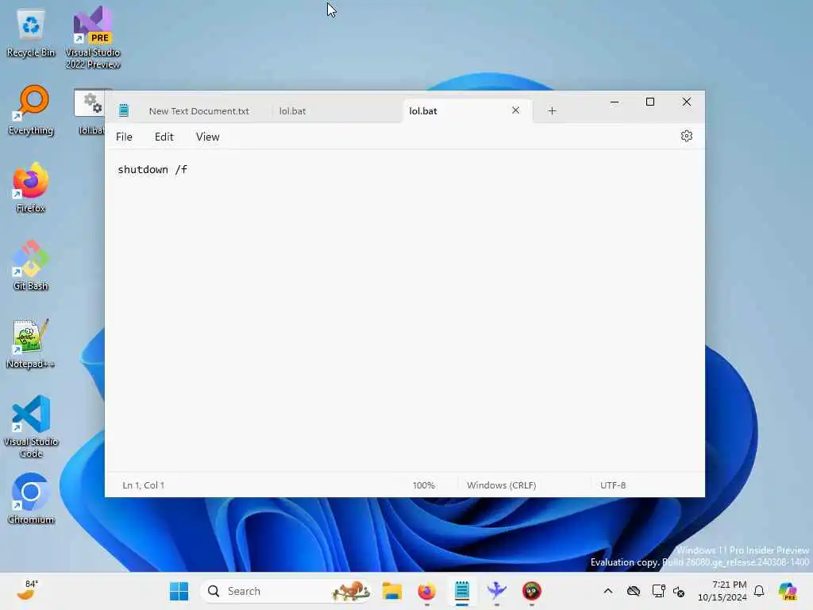This screenshot has height=610, width=813.
Task: Select the Visual Studio Code desktop shortcut
Action: tap(31, 427)
